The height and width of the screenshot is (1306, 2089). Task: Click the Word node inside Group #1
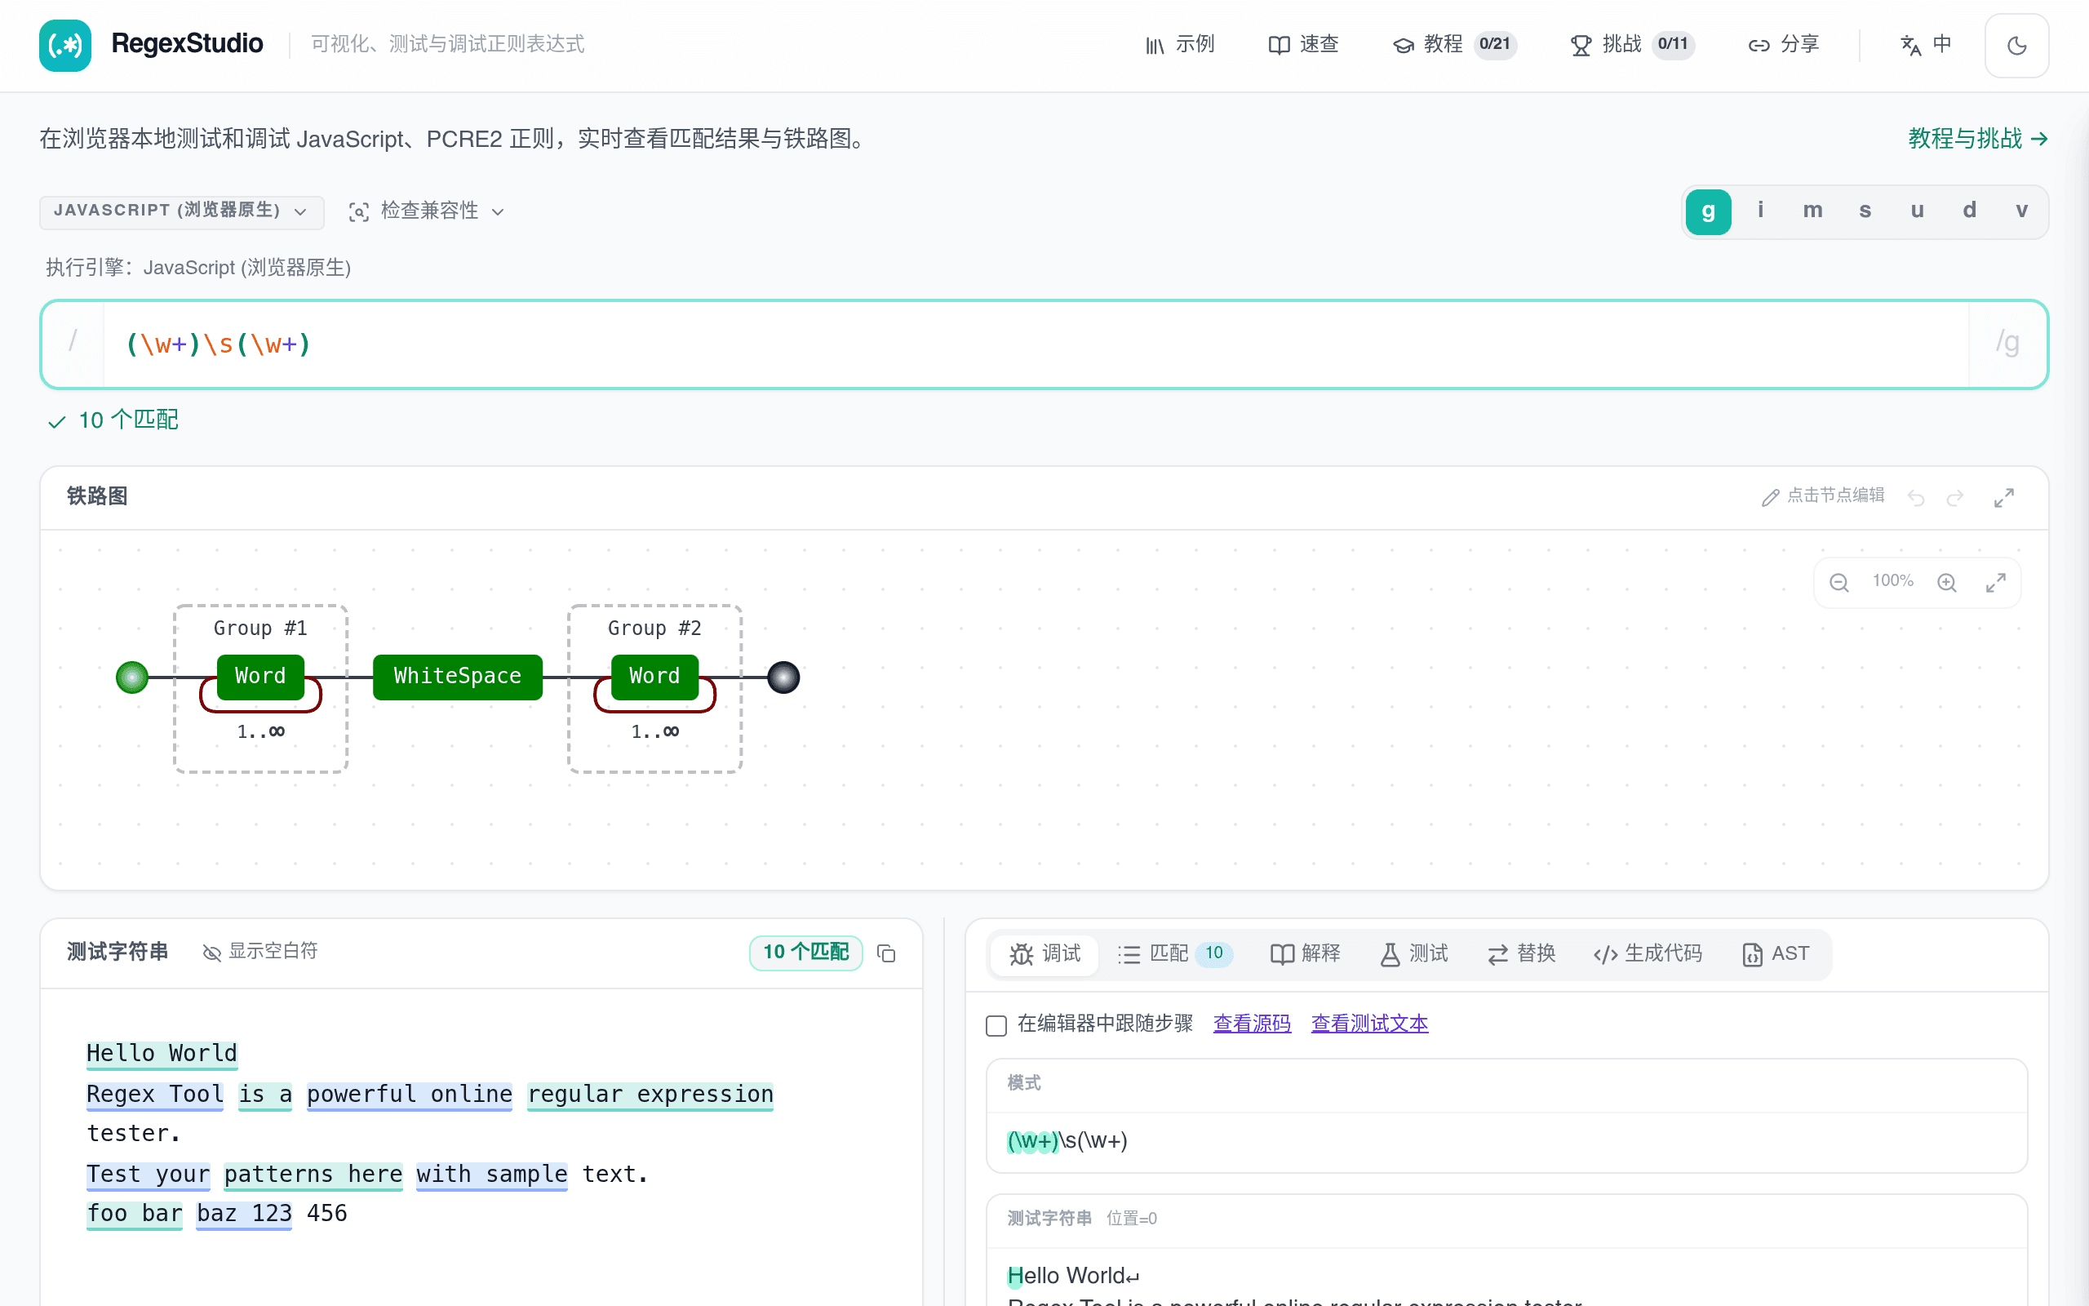(x=259, y=677)
